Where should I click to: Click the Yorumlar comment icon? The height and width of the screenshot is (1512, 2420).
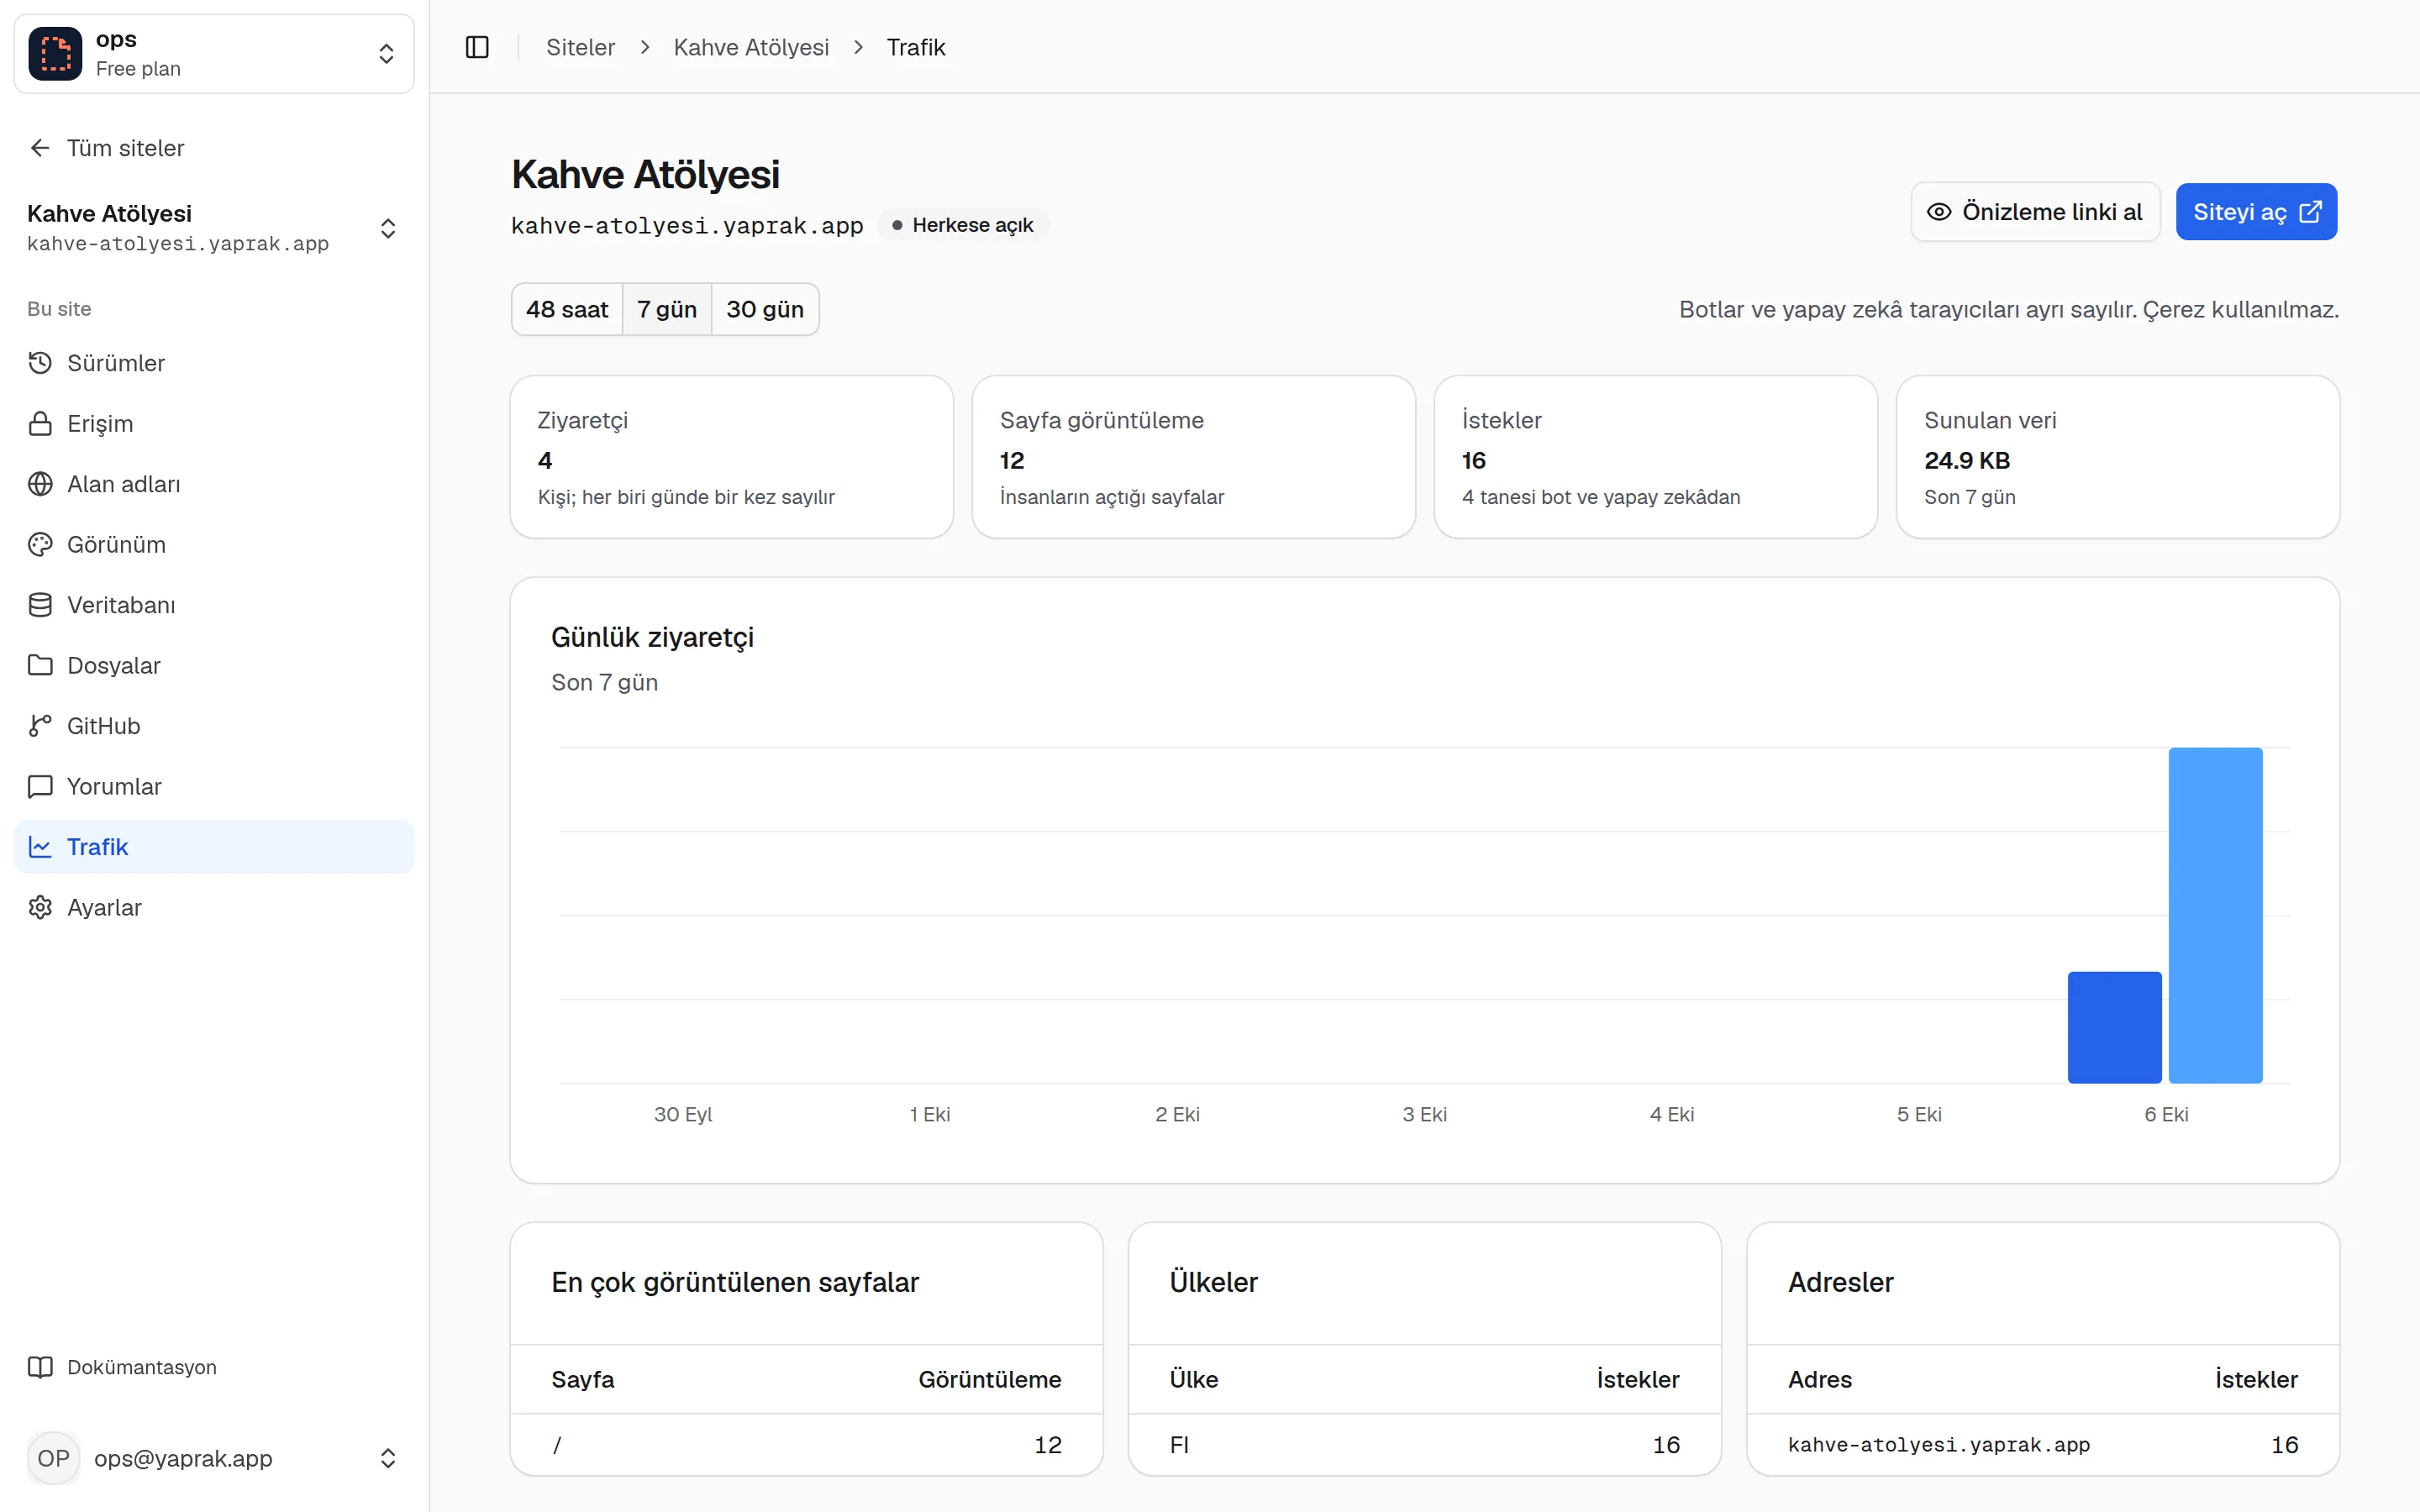pyautogui.click(x=40, y=786)
